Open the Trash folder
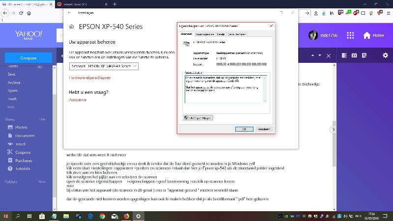Screen dimensions: 393x221 click(12, 99)
